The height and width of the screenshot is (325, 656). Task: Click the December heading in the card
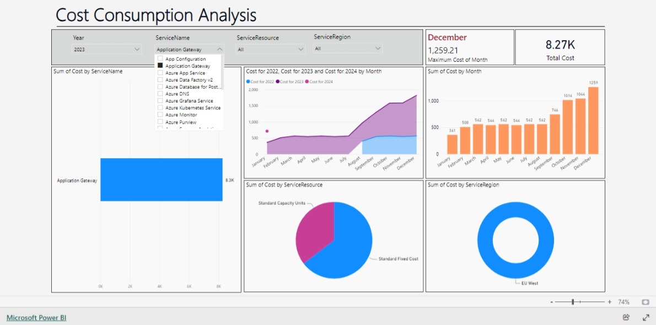447,37
